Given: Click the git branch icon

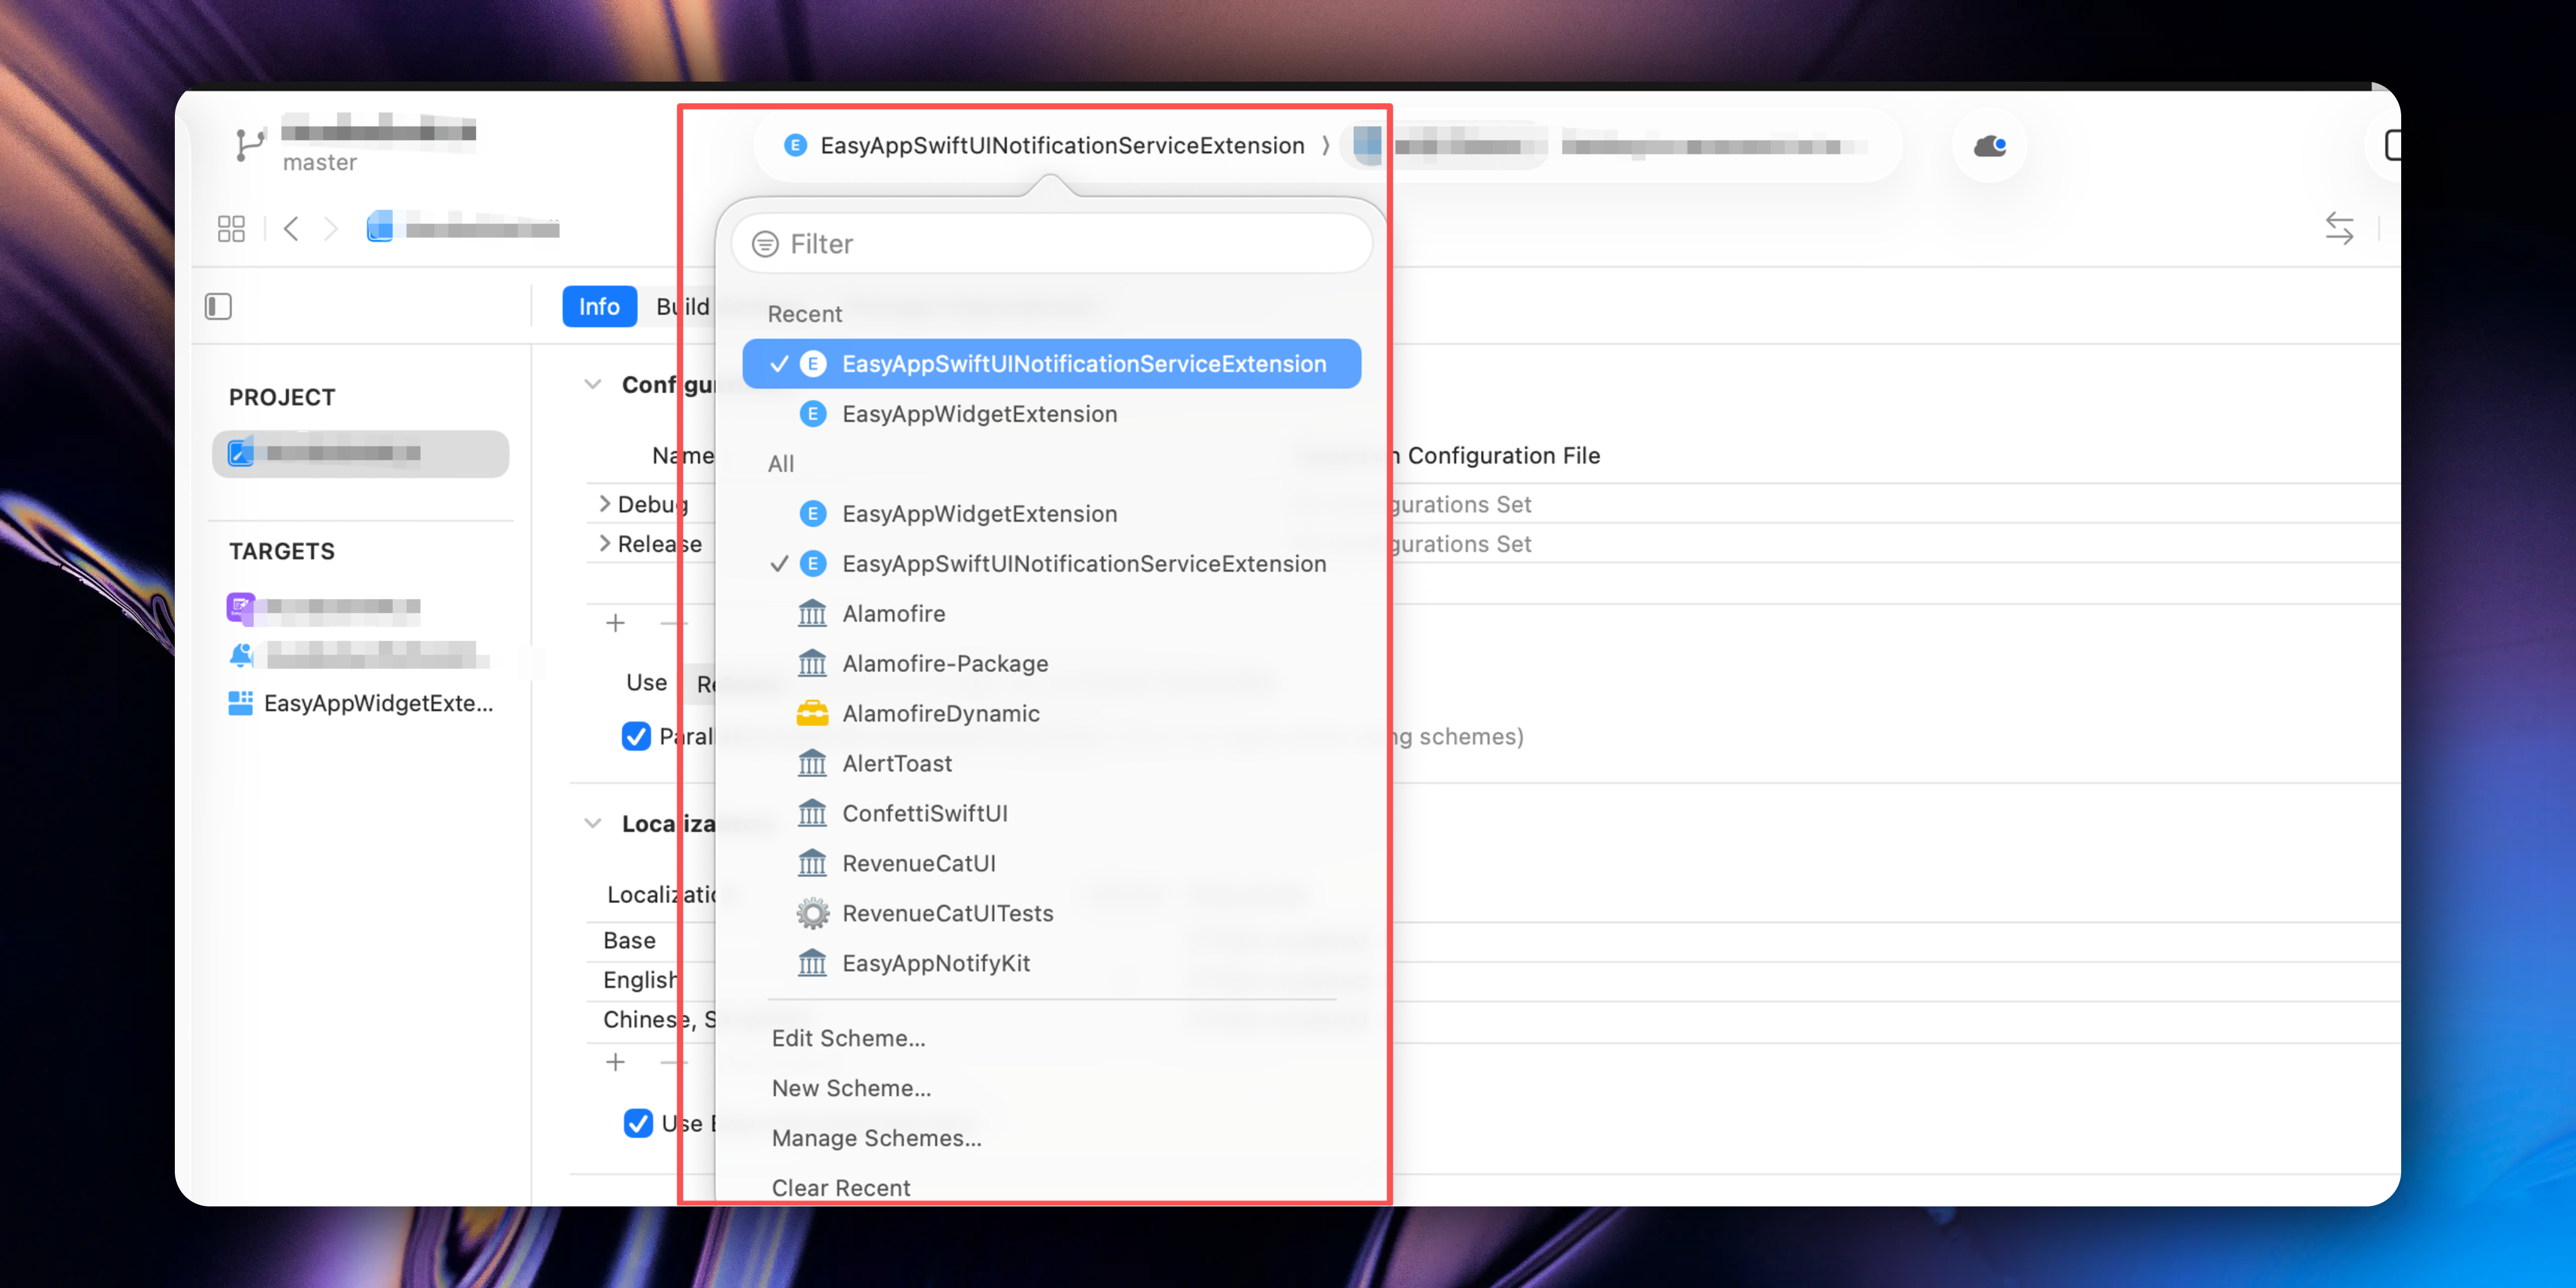Looking at the screenshot, I should click(249, 145).
